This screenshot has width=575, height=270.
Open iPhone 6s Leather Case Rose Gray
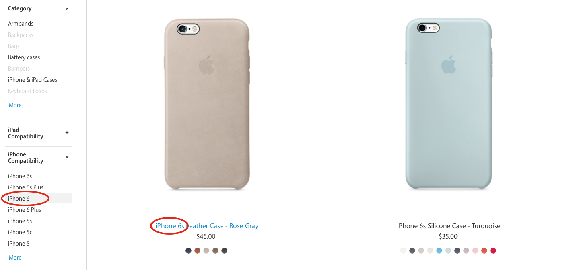click(x=207, y=226)
